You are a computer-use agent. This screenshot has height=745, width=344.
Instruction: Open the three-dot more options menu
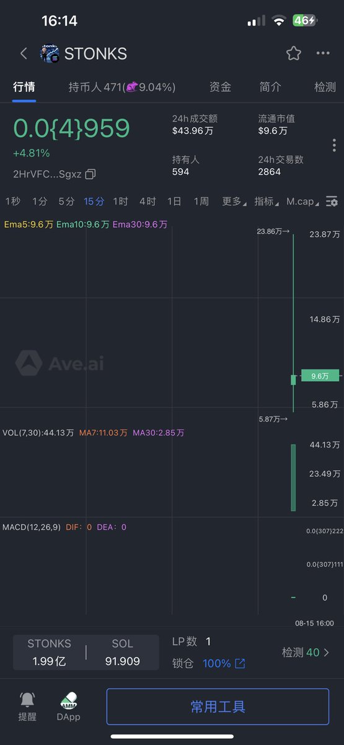click(x=323, y=53)
